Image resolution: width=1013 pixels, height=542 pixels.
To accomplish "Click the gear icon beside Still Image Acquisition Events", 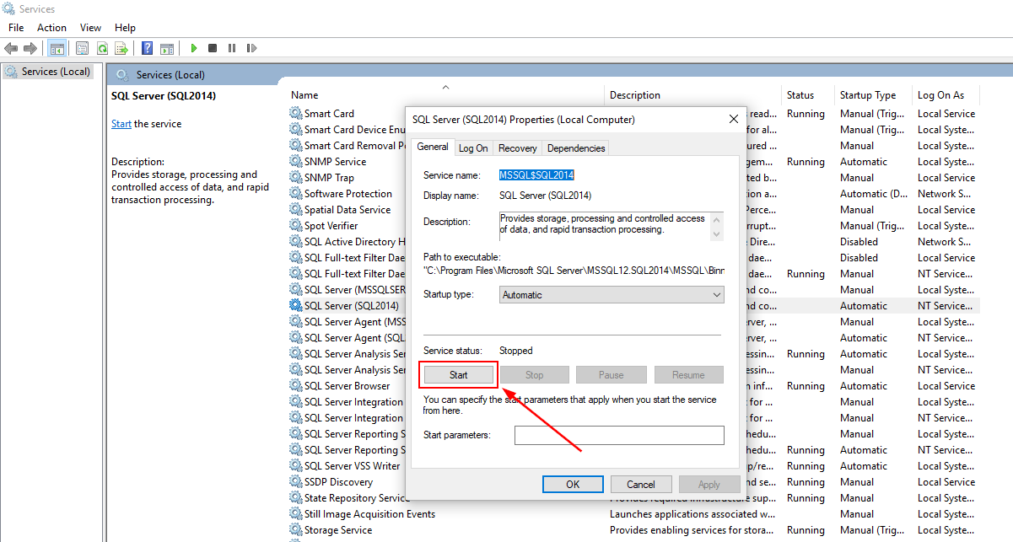I will pyautogui.click(x=295, y=513).
